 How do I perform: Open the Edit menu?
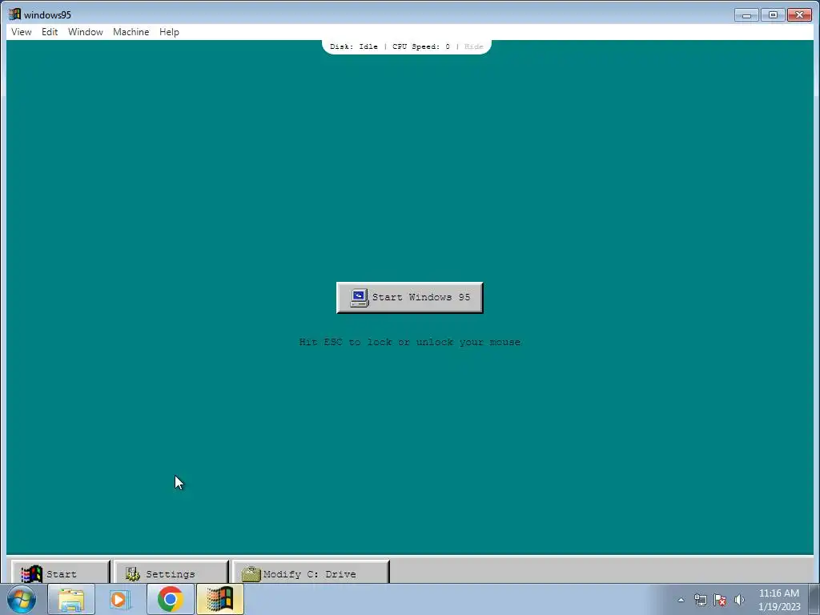coord(50,32)
